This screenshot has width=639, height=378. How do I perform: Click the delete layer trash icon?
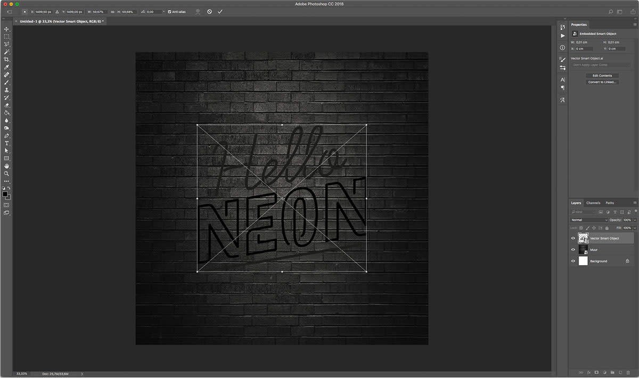[x=628, y=372]
